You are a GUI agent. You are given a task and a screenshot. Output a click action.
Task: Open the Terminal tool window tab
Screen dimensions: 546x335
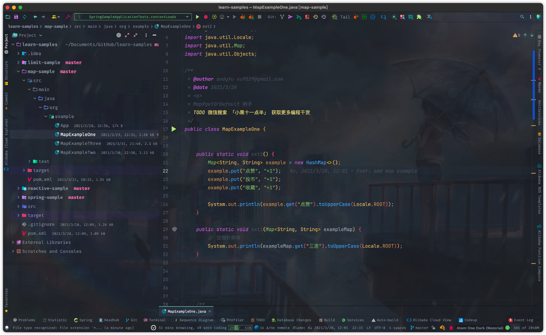(155, 320)
